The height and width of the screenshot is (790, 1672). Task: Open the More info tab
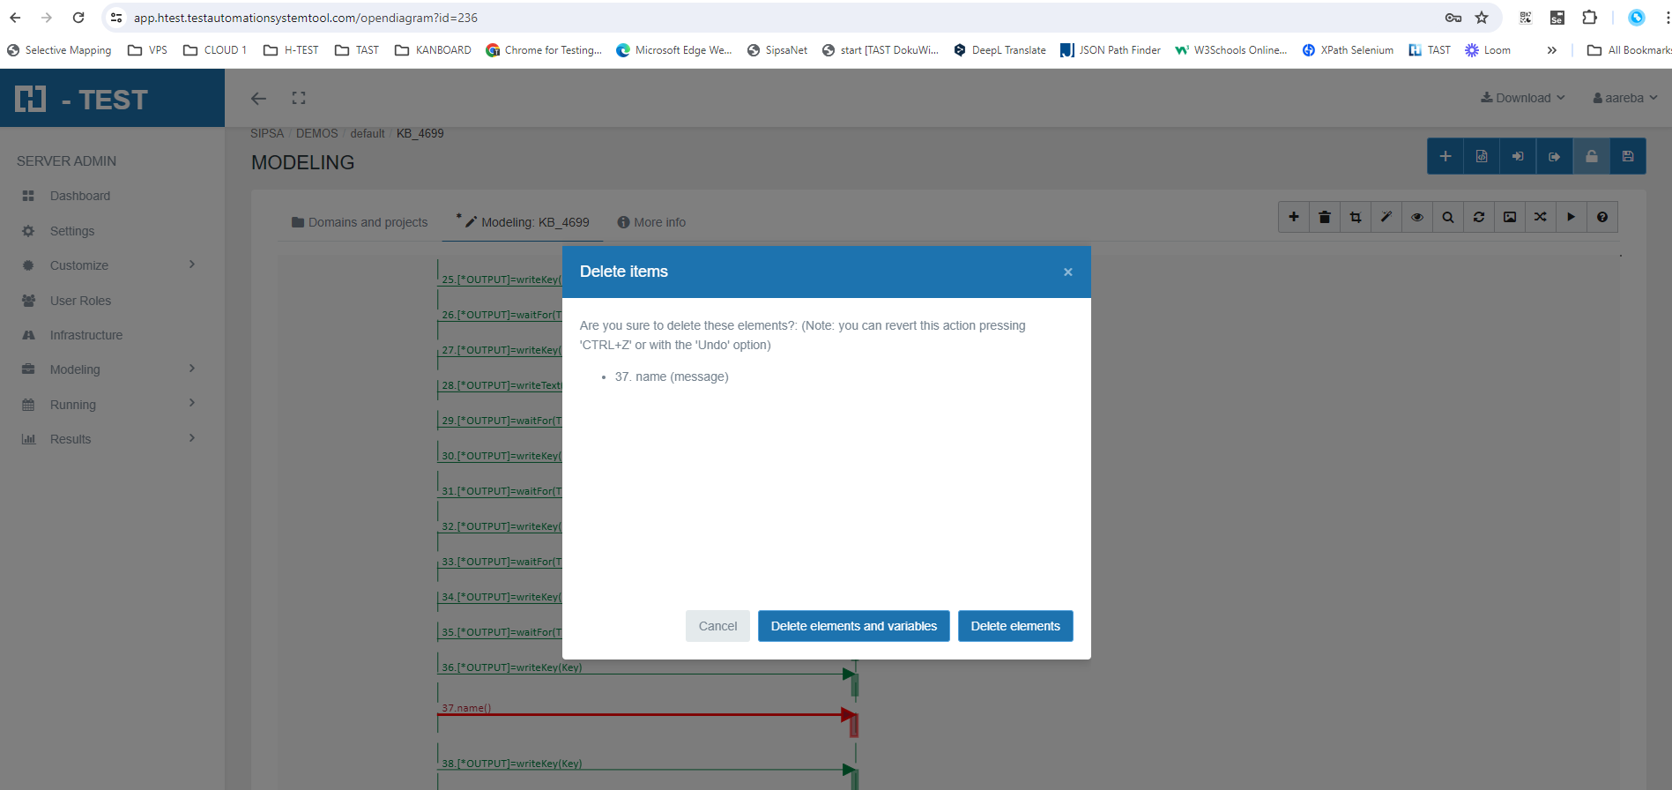(x=651, y=222)
